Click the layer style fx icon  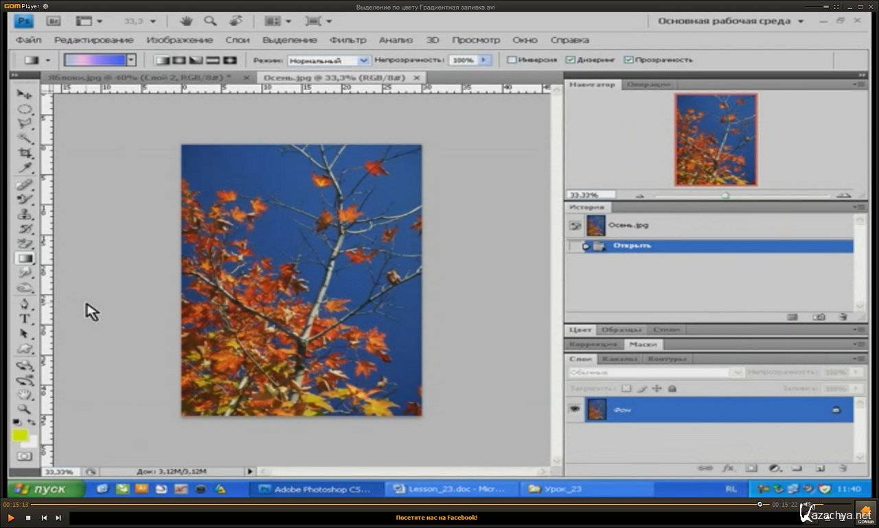729,468
